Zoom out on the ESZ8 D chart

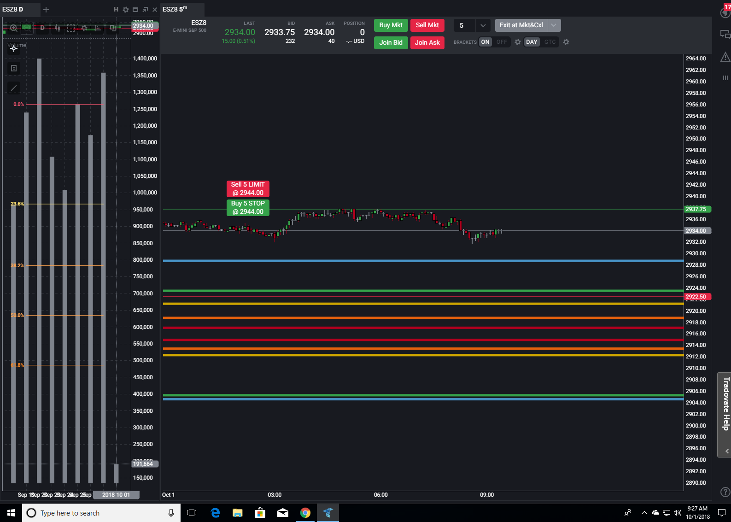coord(27,28)
